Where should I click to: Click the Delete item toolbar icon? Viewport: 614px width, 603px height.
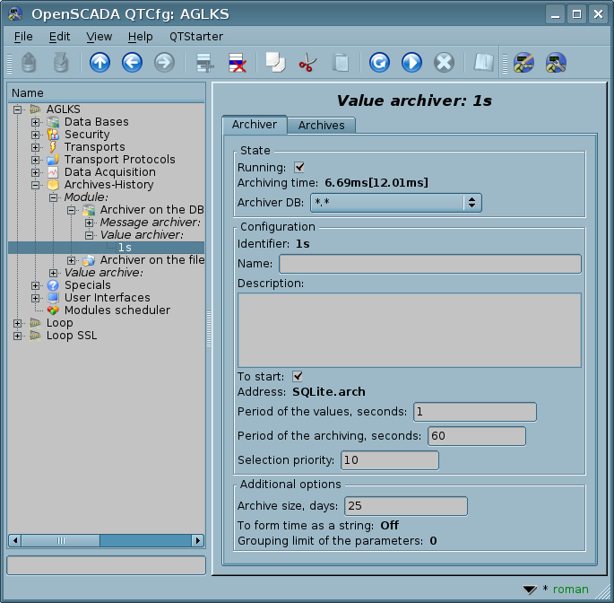tap(237, 63)
